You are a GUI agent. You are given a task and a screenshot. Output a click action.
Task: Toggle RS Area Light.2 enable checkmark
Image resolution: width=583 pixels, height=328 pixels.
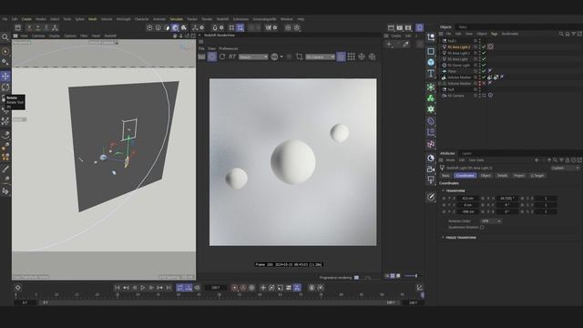point(484,46)
